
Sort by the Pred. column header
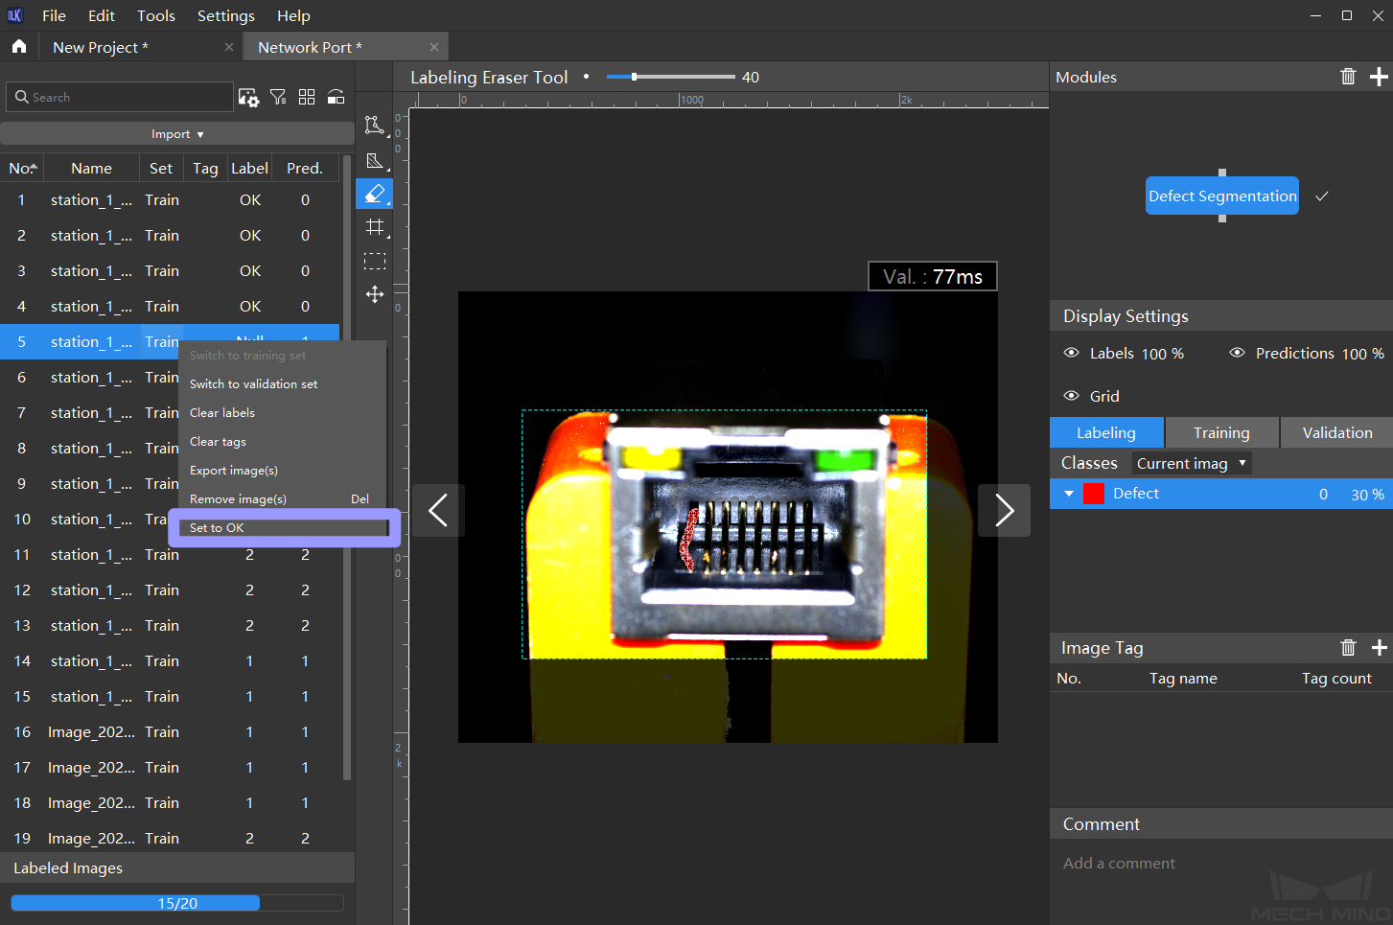[x=305, y=168]
